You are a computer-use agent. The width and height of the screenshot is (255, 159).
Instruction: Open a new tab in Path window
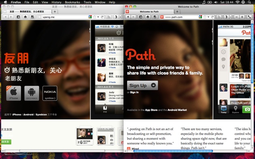point(177,12)
